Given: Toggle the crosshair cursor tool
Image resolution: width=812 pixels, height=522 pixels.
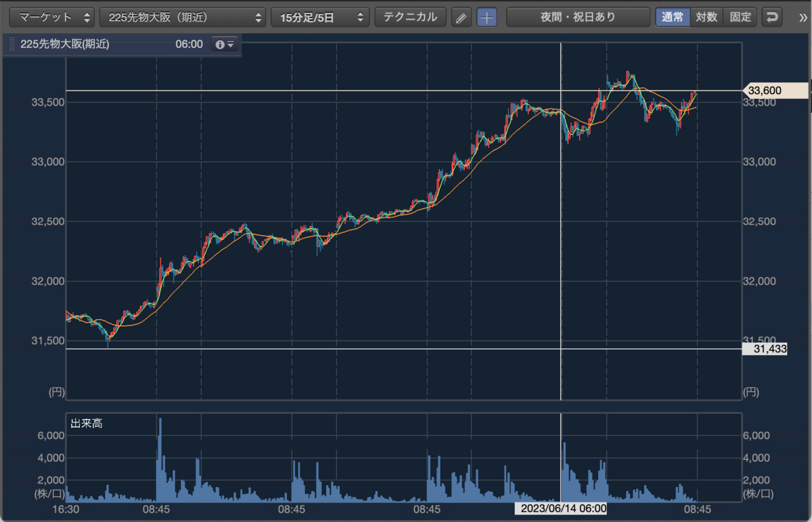Looking at the screenshot, I should pos(487,18).
